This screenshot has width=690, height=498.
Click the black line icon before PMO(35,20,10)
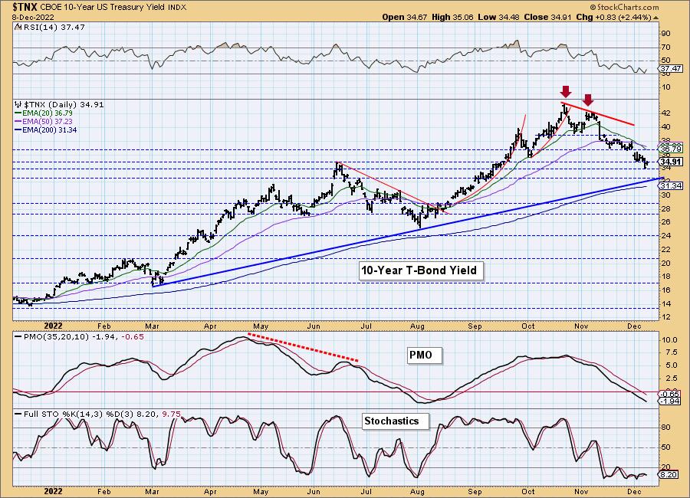click(x=18, y=336)
